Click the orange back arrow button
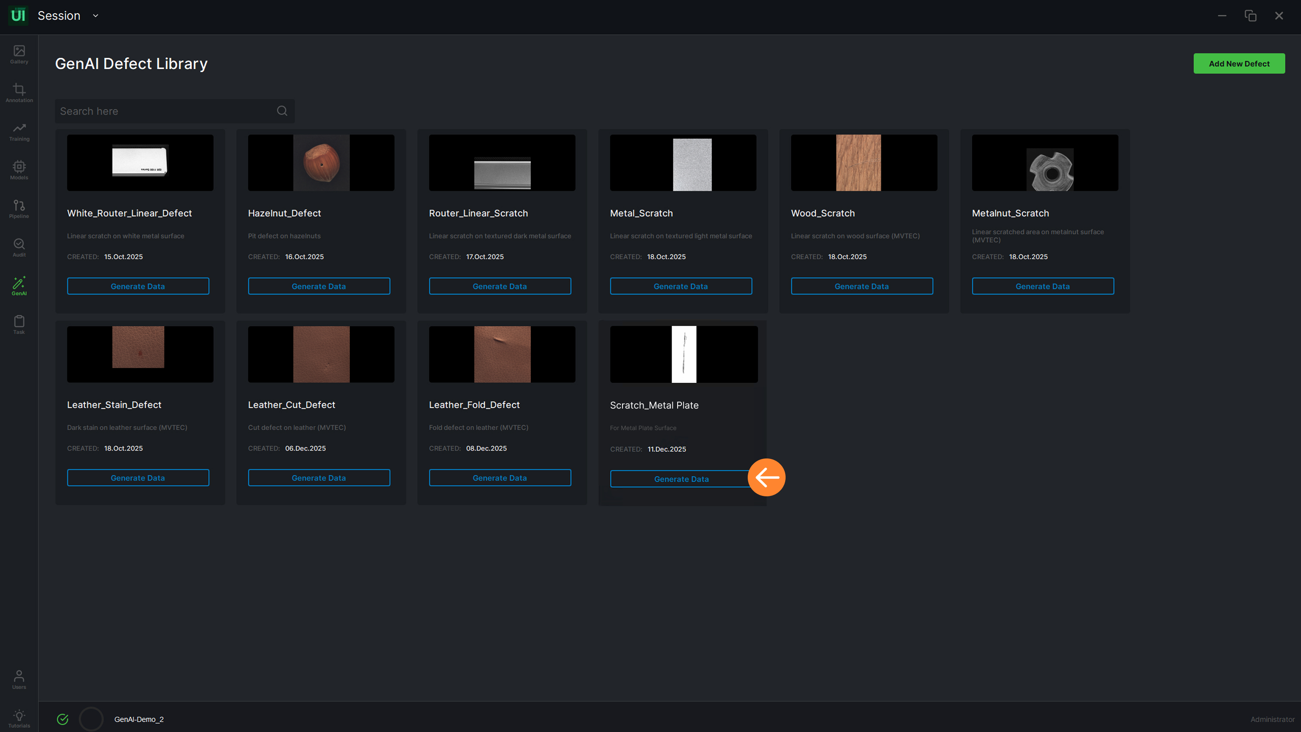 point(766,477)
